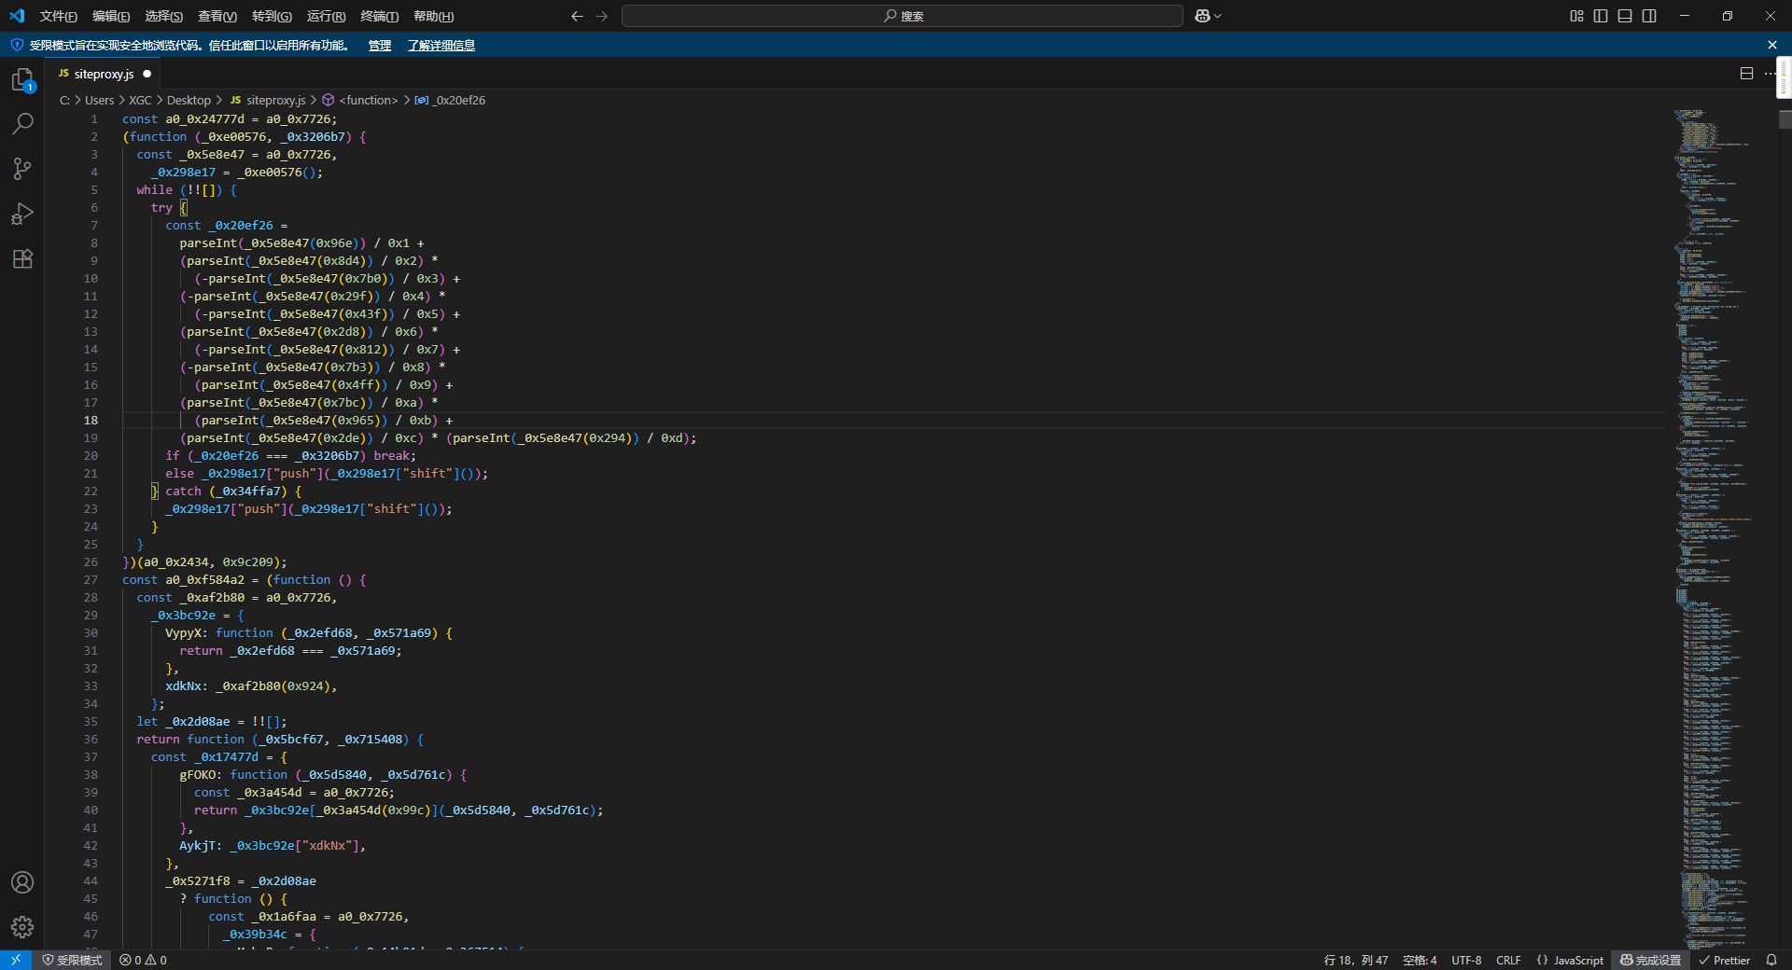1792x970 pixels.
Task: Open the 文件(F) menu
Action: (58, 16)
